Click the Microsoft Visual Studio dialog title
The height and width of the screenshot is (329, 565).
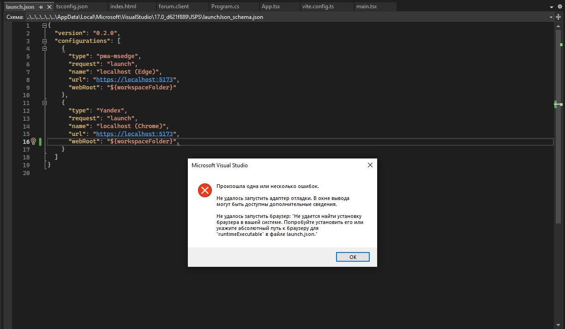pyautogui.click(x=220, y=165)
